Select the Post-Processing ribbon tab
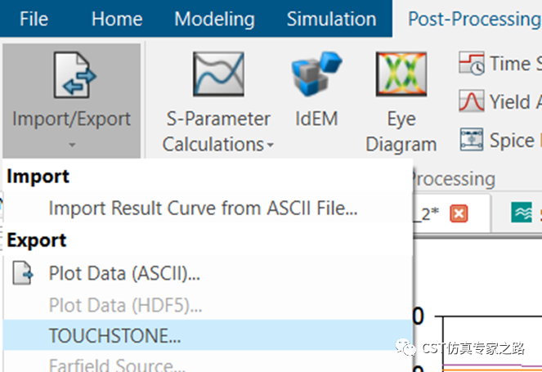The image size is (542, 372). [x=475, y=19]
